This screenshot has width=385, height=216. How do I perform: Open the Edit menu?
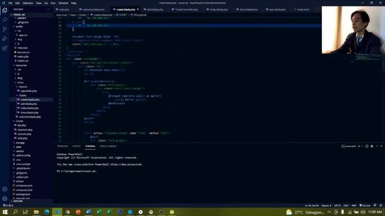[17, 3]
